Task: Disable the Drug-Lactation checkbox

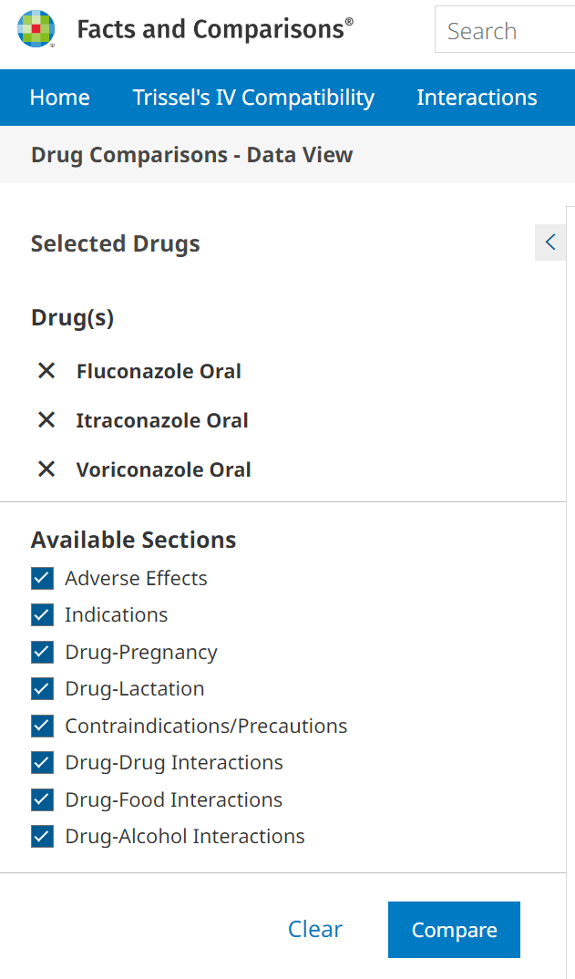Action: click(x=43, y=689)
